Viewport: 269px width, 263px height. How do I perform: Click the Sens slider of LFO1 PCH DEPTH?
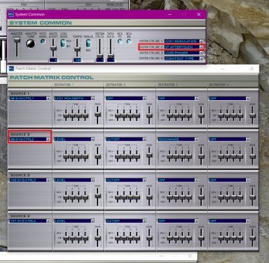(98, 114)
